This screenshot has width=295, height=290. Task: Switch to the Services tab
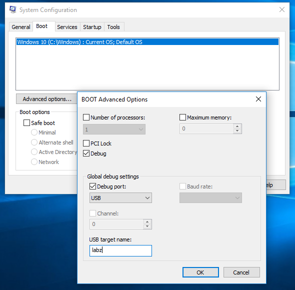pyautogui.click(x=67, y=27)
